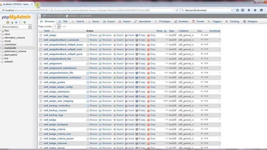Click the Rows help icon in header
The width and height of the screenshot is (267, 150).
pos(165,31)
